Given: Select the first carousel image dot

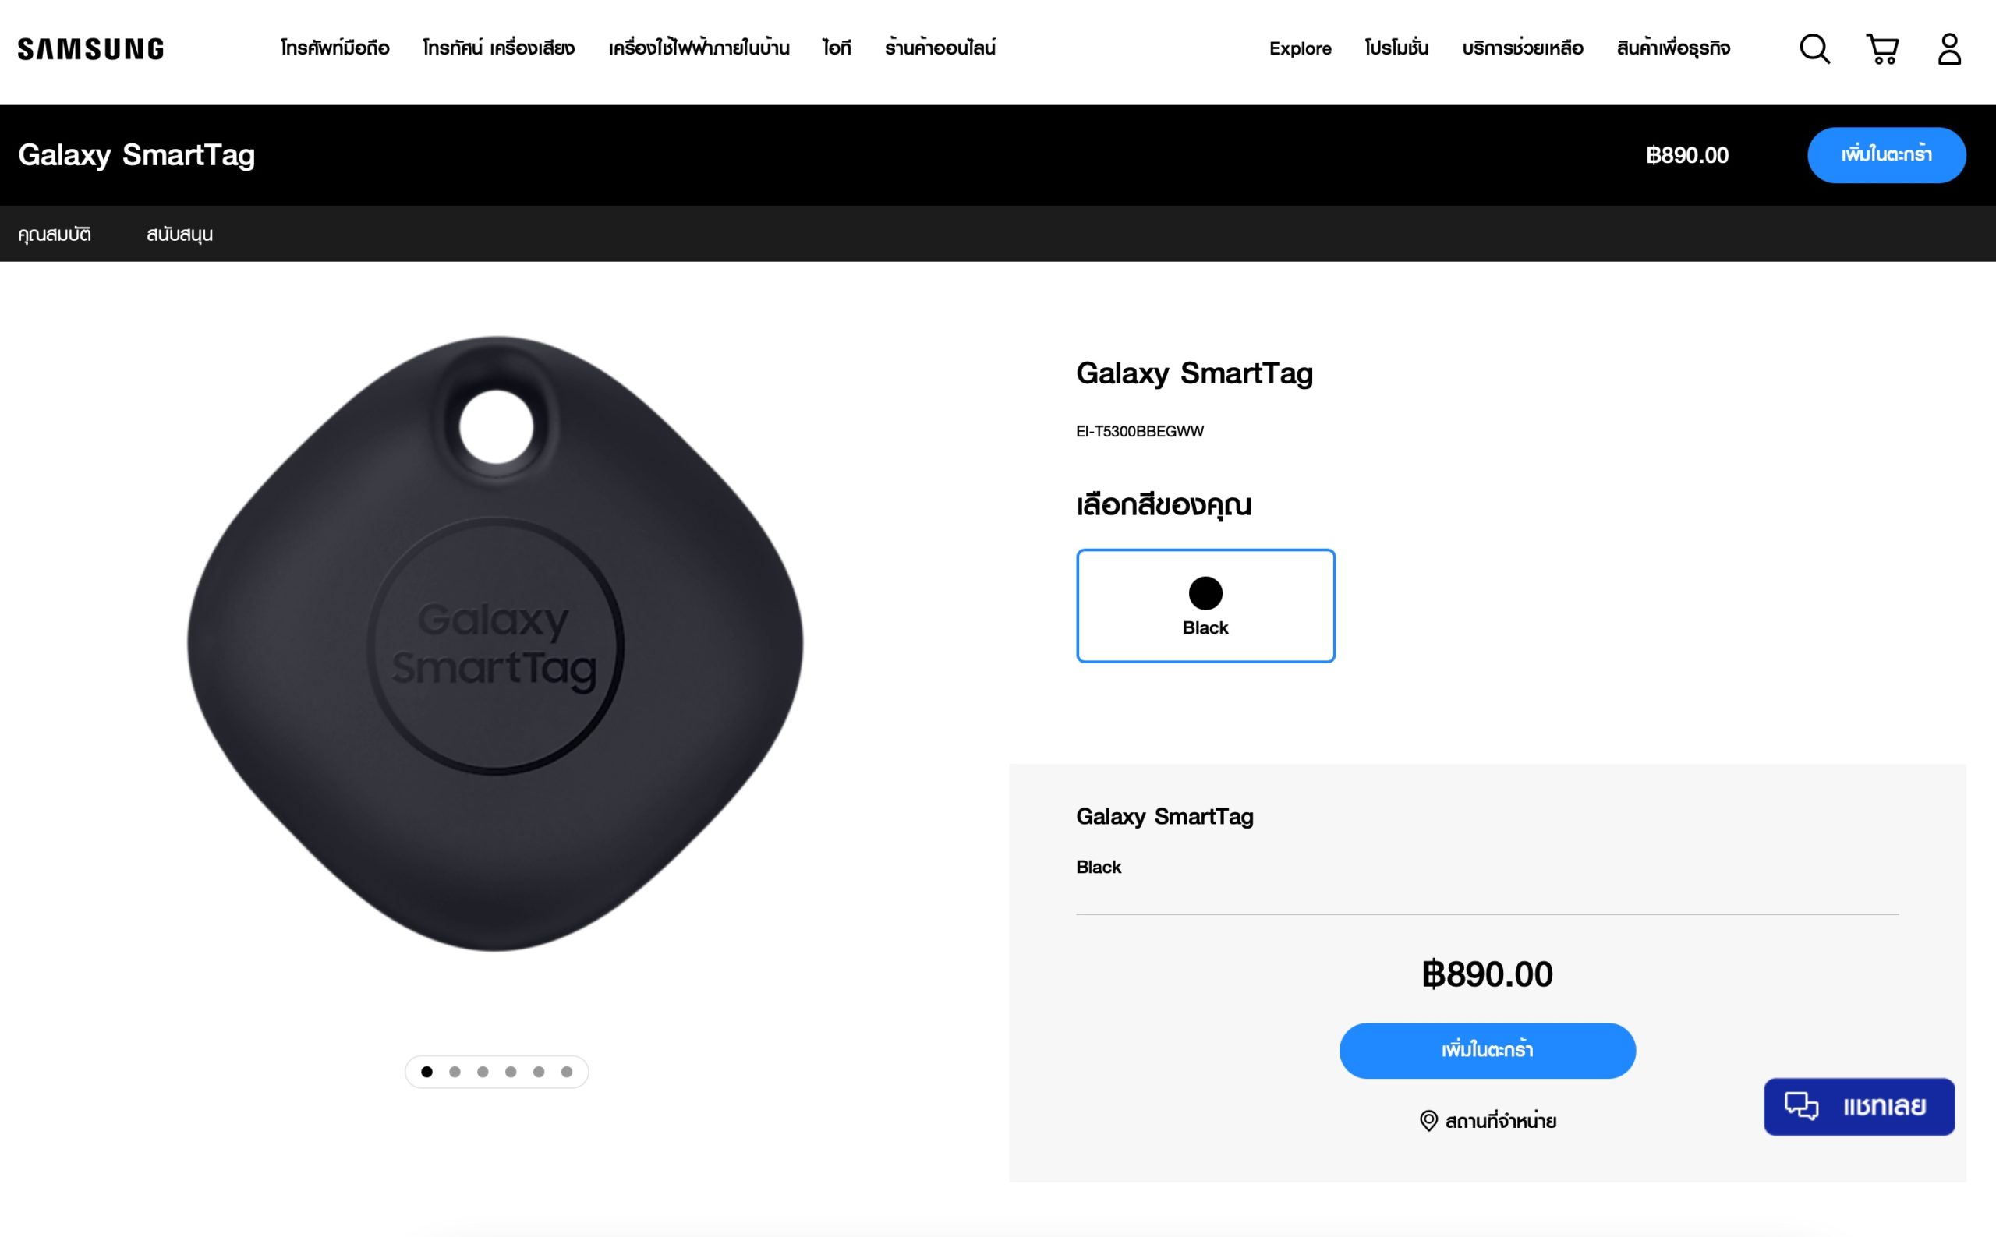Looking at the screenshot, I should (426, 1072).
